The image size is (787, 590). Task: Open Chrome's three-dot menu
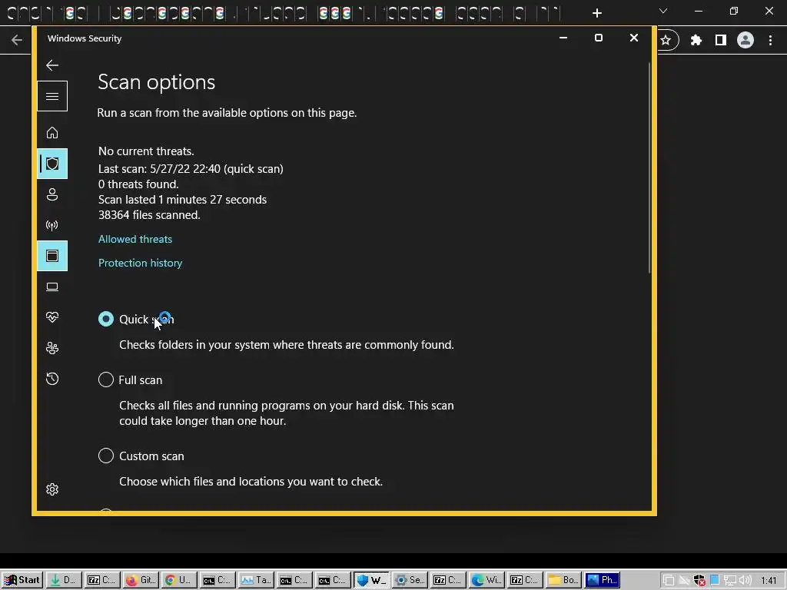tap(770, 40)
